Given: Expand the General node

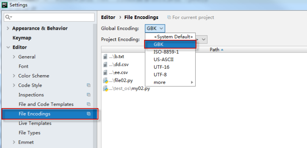Looking at the screenshot, I should 14,57.
